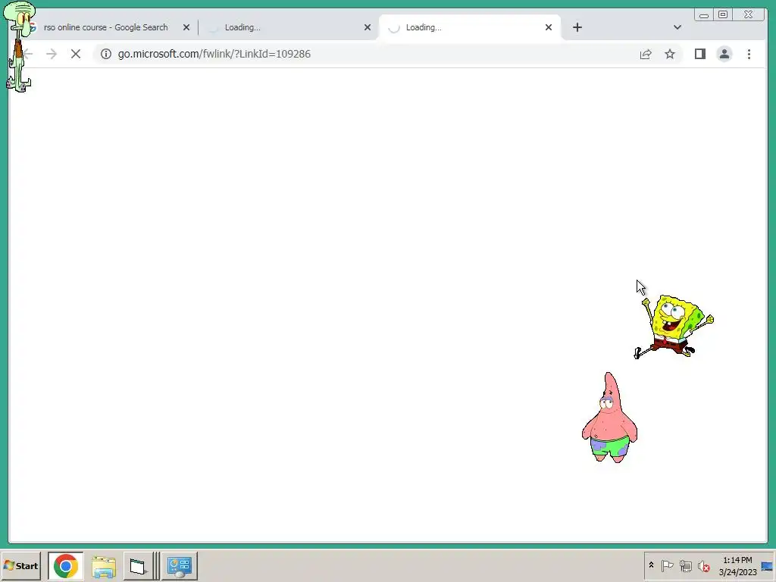Click the muted volume tray icon
Image resolution: width=776 pixels, height=582 pixels.
click(x=703, y=565)
